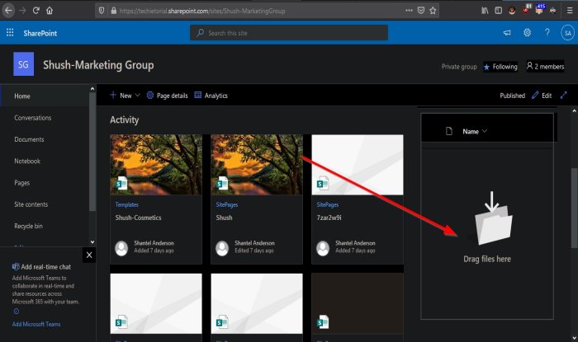Click the Edit page button
The image size is (578, 342).
[x=542, y=96]
